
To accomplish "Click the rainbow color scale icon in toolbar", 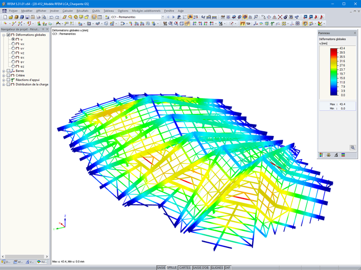I will pos(320,24).
